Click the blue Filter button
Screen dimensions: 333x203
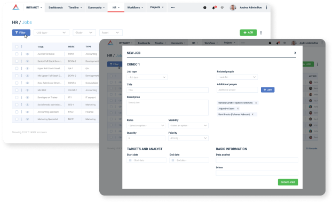click(21, 33)
